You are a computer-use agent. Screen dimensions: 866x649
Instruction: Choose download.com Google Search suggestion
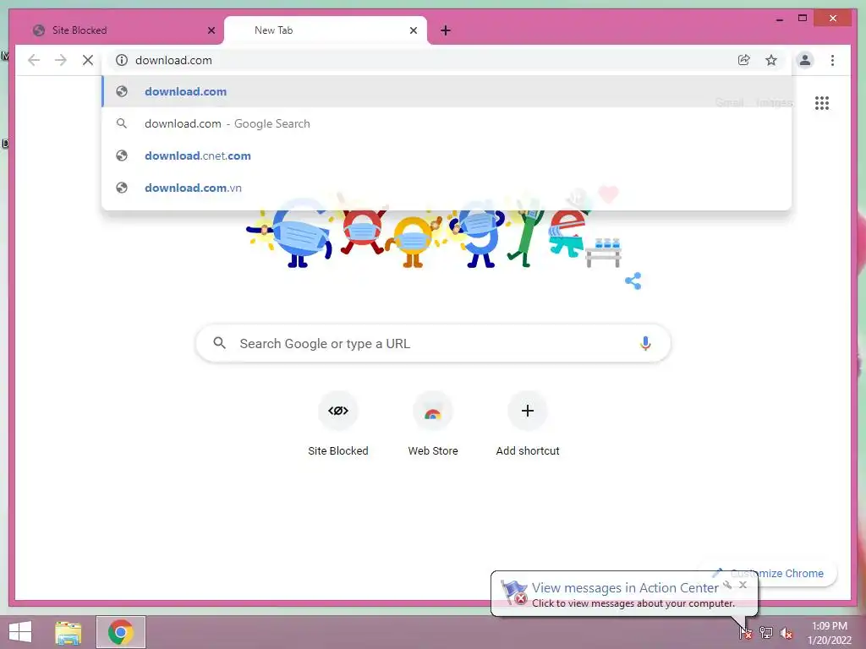[447, 123]
